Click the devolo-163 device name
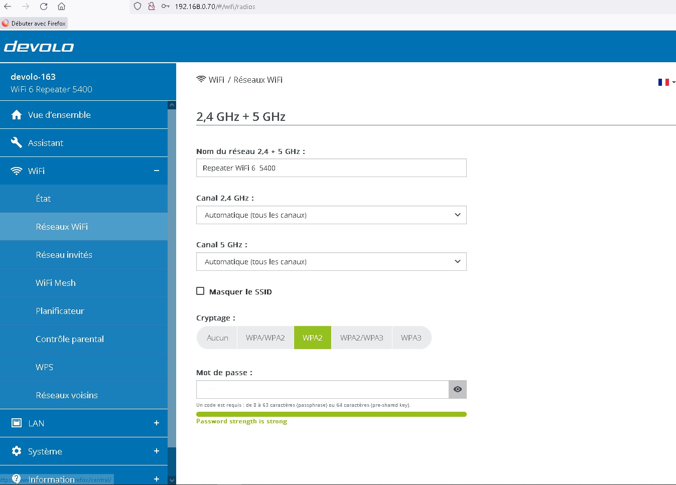The height and width of the screenshot is (485, 676). click(33, 77)
